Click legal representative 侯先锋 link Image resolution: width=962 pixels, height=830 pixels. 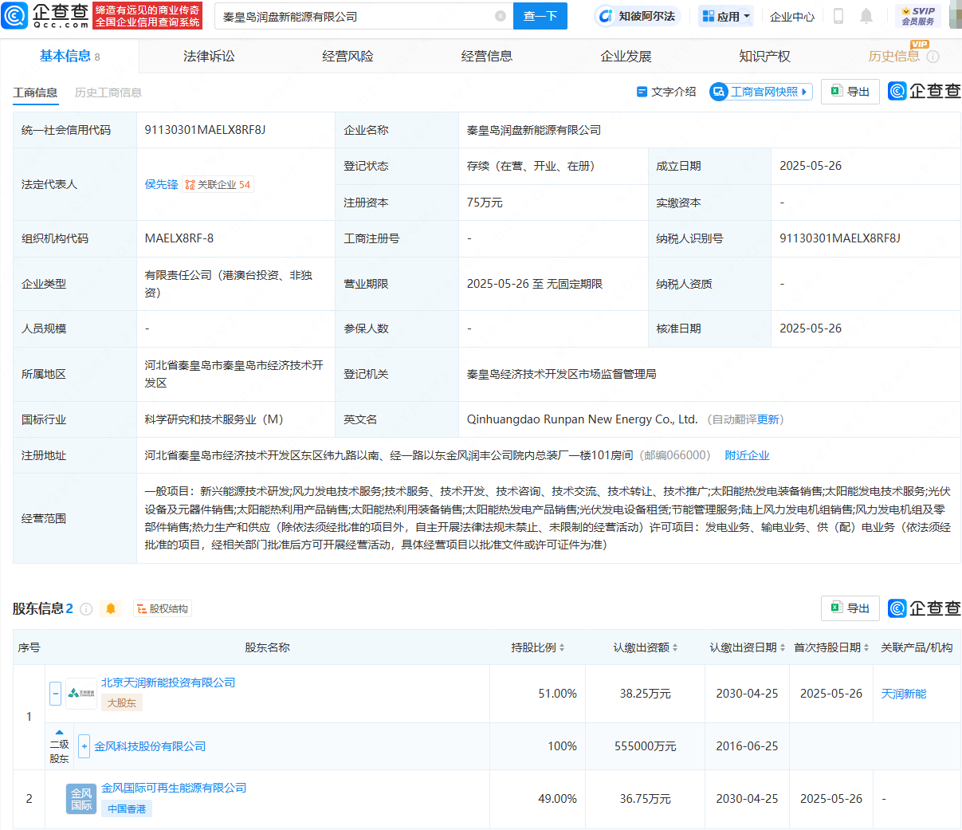tap(161, 184)
